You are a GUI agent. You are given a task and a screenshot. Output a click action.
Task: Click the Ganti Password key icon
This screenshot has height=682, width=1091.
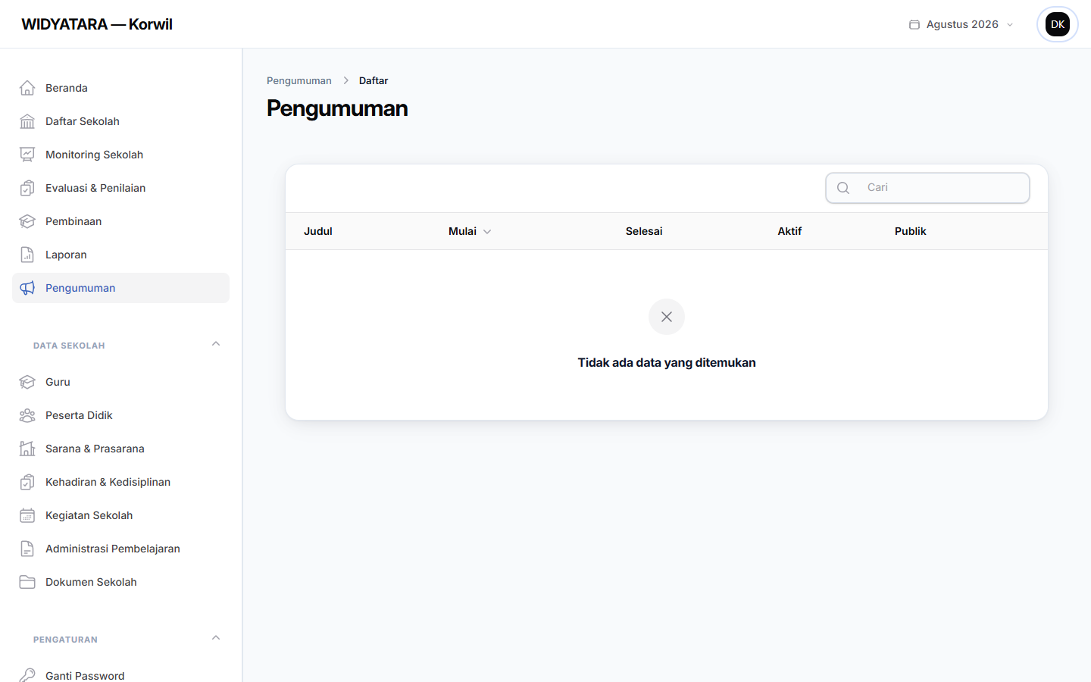(27, 675)
